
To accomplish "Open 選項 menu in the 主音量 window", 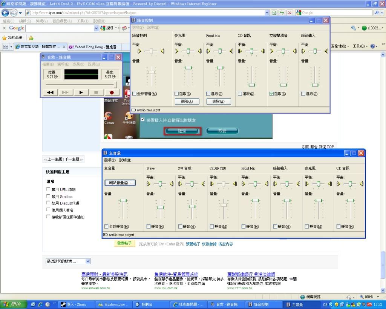I will tap(110, 160).
